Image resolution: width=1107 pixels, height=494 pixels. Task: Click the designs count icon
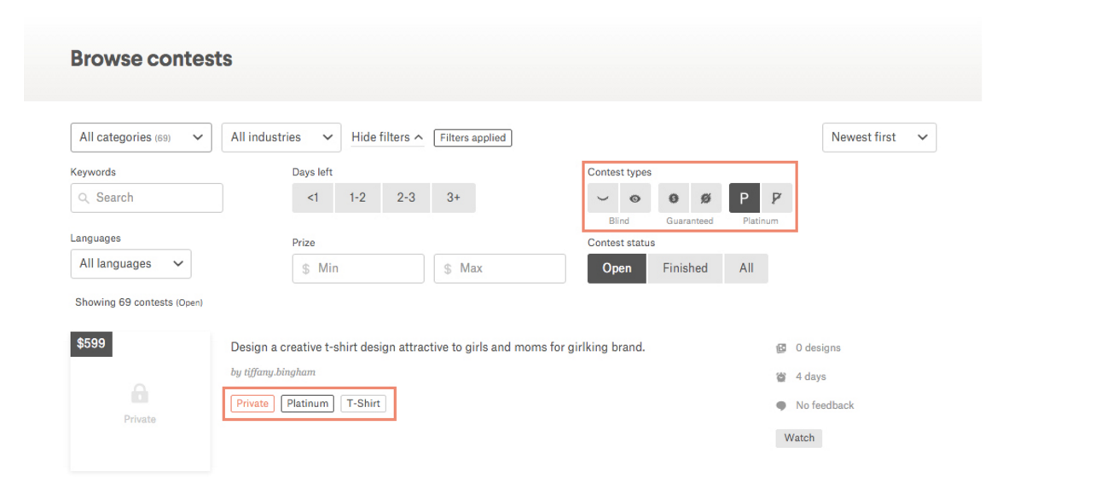point(781,348)
